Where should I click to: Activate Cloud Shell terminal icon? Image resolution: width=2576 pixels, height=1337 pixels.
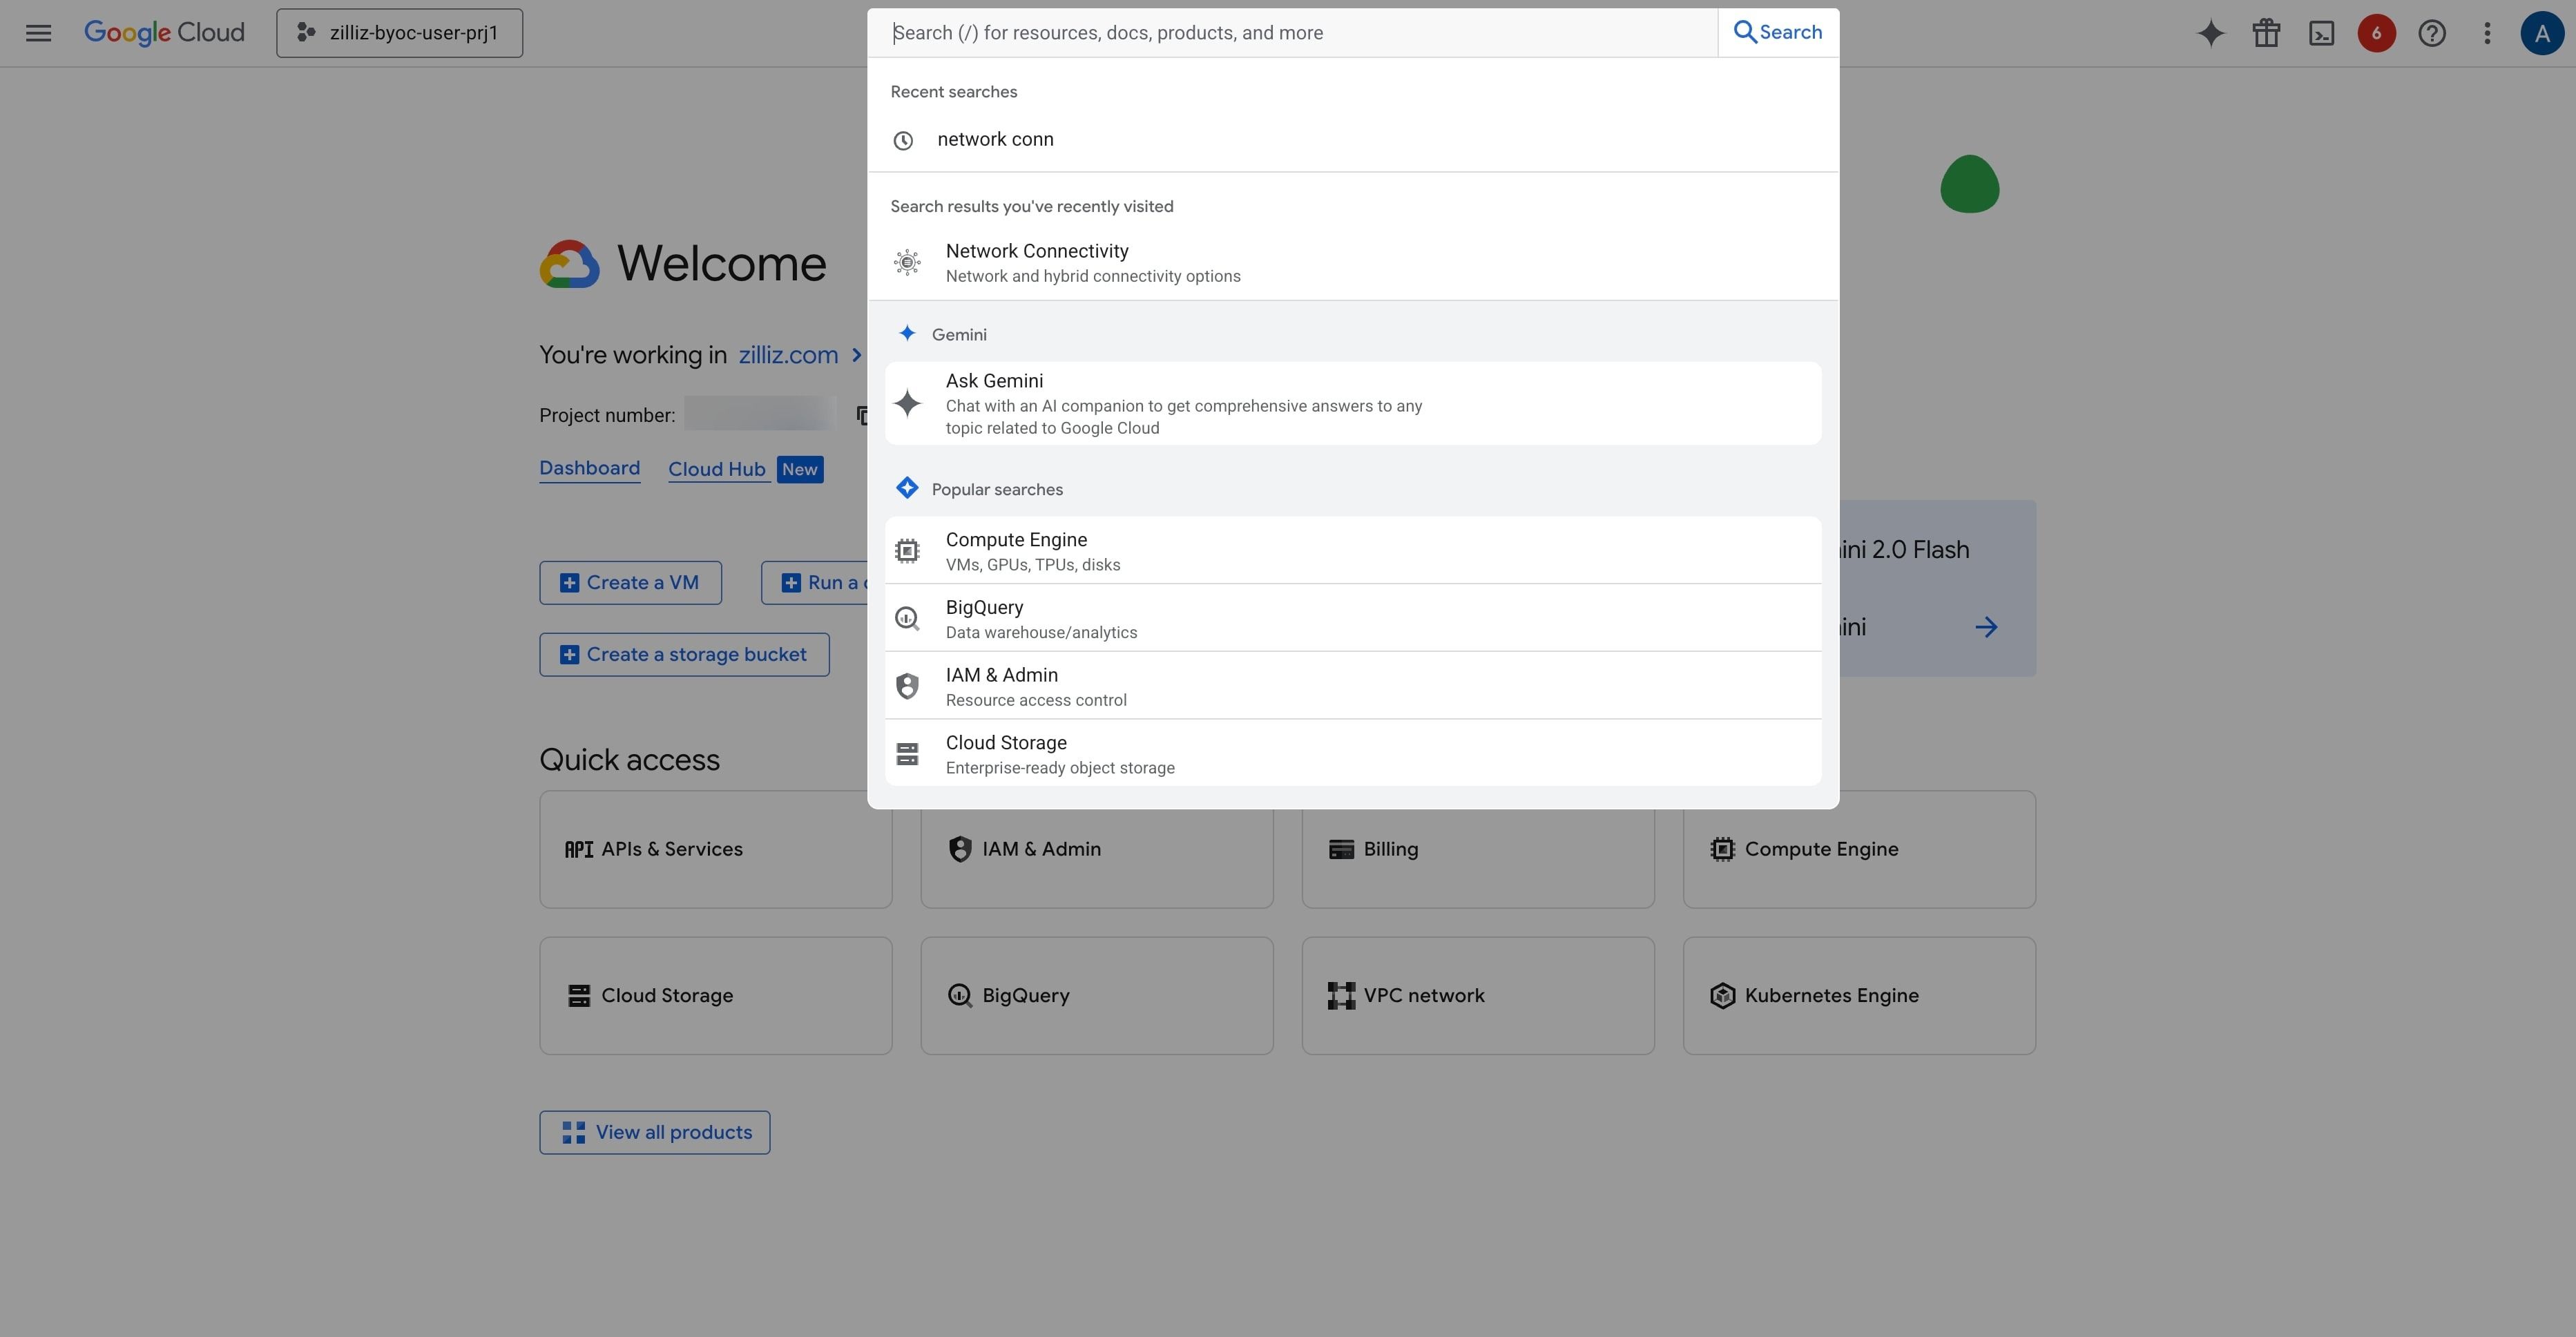(x=2321, y=33)
